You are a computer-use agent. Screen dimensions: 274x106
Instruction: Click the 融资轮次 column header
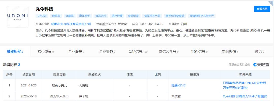pos(95,75)
